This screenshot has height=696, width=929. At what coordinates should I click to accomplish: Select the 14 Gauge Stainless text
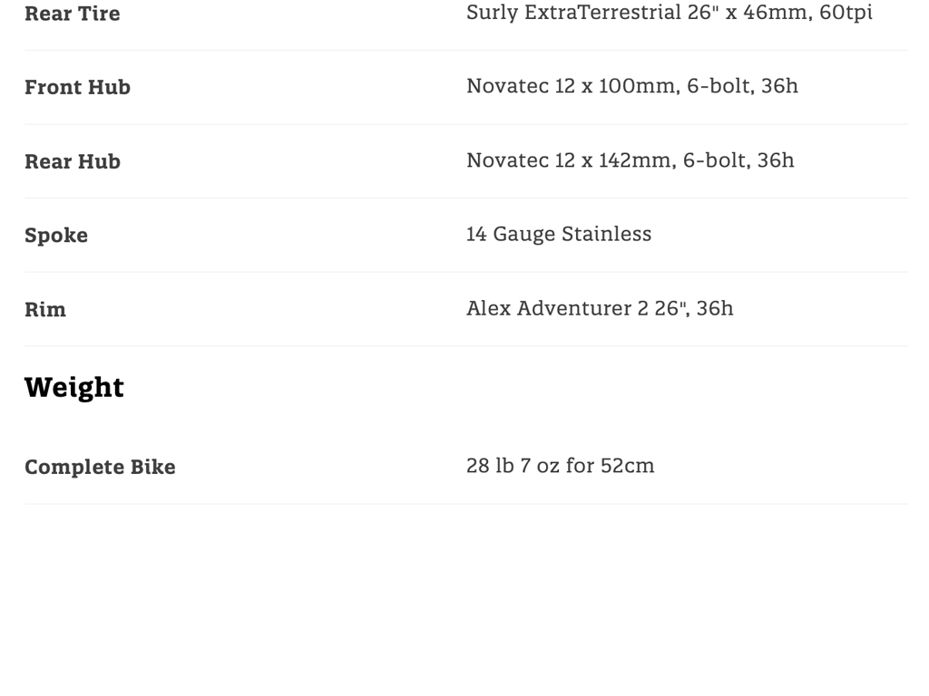(x=558, y=234)
